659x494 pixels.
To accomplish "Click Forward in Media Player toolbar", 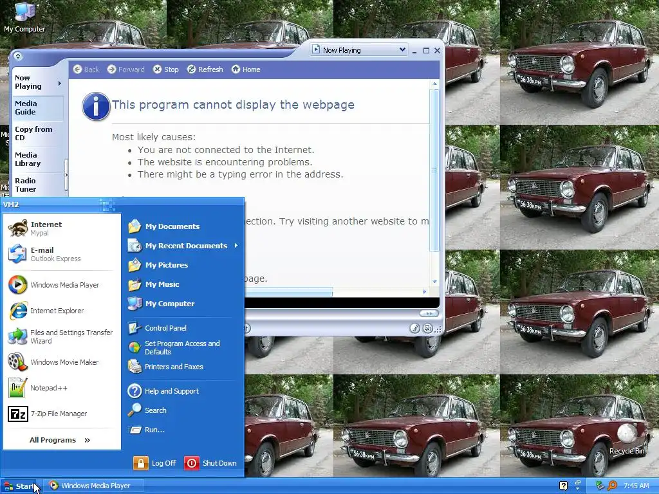I will 125,69.
